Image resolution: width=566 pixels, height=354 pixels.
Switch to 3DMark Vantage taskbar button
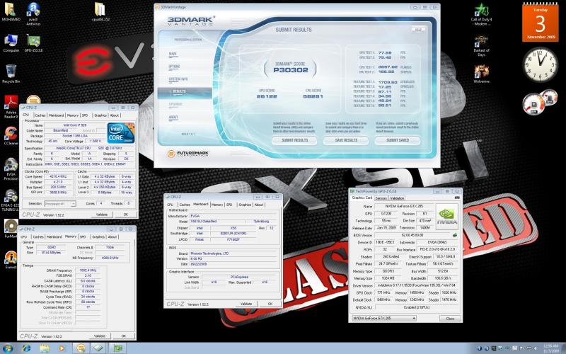pyautogui.click(x=81, y=348)
